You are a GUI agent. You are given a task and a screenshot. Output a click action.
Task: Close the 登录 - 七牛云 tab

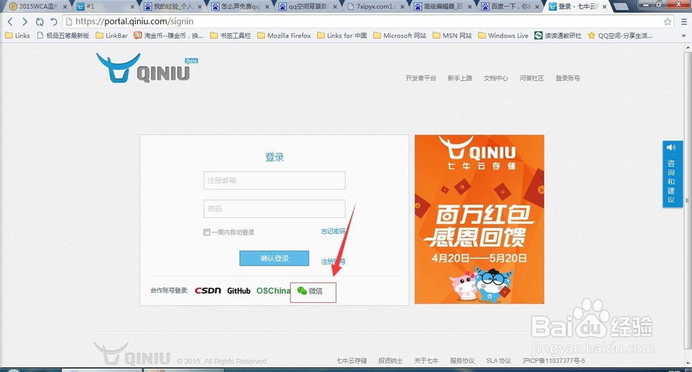pos(605,7)
